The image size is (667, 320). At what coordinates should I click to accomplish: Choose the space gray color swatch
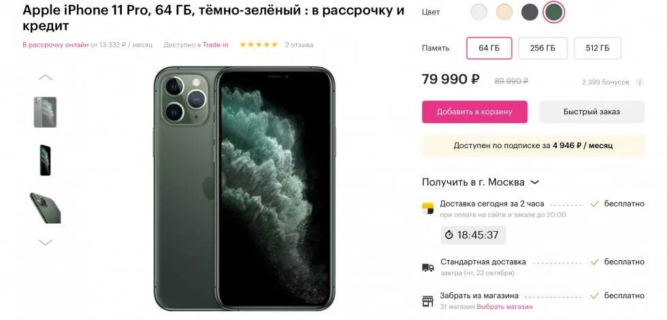(530, 12)
